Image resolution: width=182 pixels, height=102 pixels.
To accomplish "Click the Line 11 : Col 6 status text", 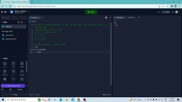I will tap(34, 95).
